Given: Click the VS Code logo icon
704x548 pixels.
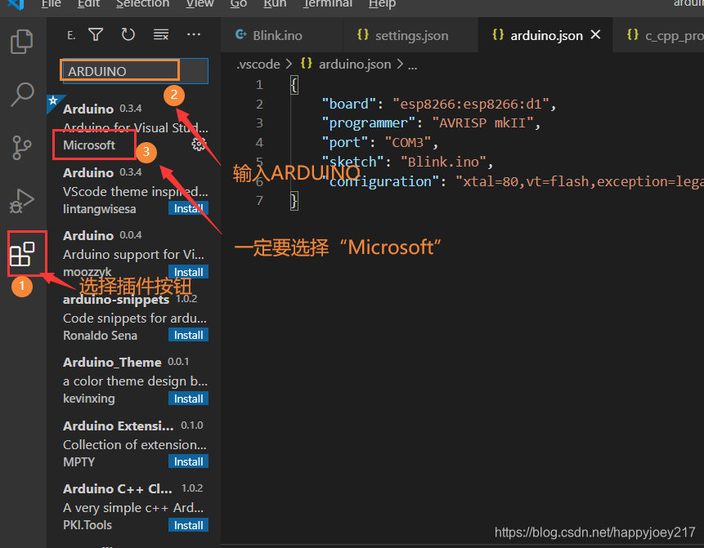Looking at the screenshot, I should click(x=16, y=4).
